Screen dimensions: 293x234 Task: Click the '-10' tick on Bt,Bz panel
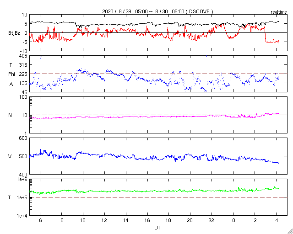click(24, 51)
